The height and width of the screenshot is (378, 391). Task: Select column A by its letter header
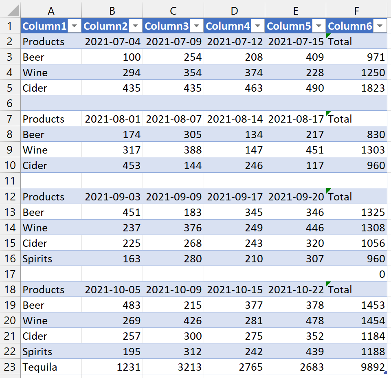[51, 11]
